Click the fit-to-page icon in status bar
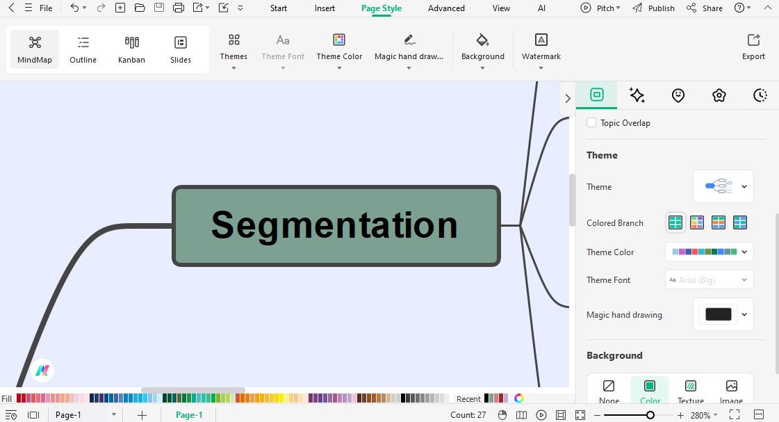Image resolution: width=779 pixels, height=422 pixels. tap(561, 415)
